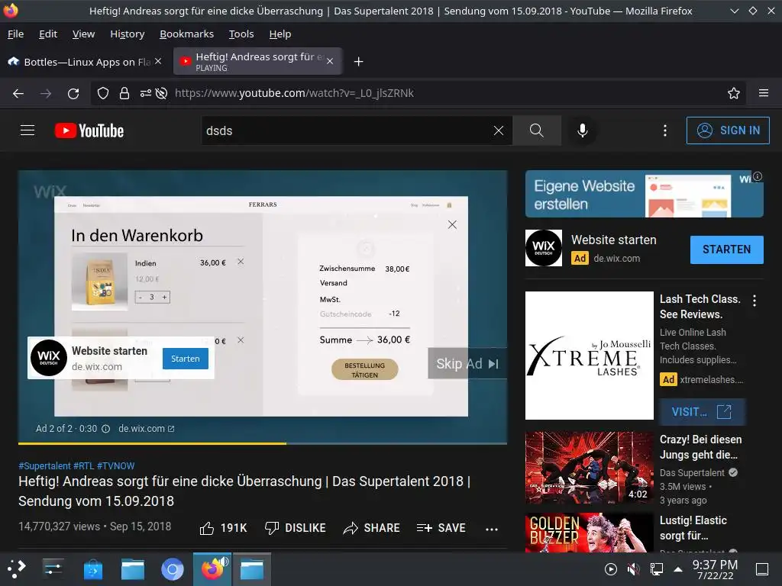Click the 'Eigene Website erstellen' banner
The width and height of the screenshot is (782, 586).
tap(644, 194)
